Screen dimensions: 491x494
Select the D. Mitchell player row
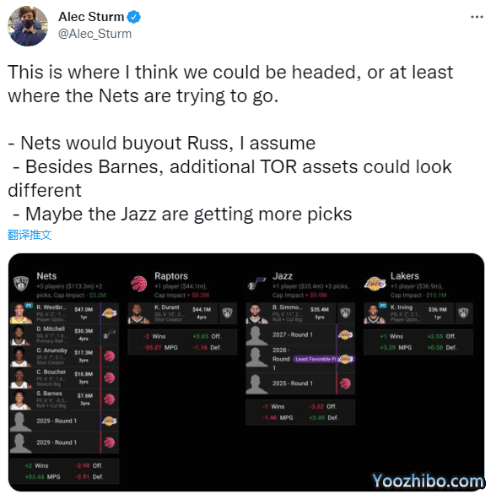64,335
